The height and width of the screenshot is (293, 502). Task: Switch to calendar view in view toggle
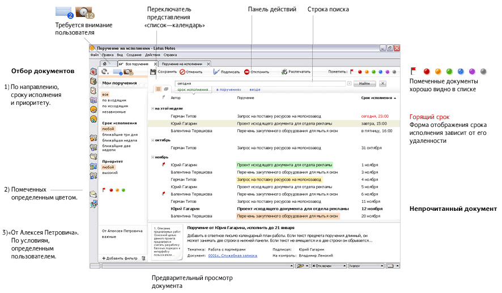click(166, 90)
